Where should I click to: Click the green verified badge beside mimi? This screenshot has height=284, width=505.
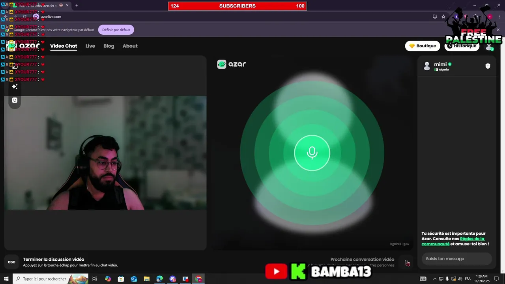[450, 64]
